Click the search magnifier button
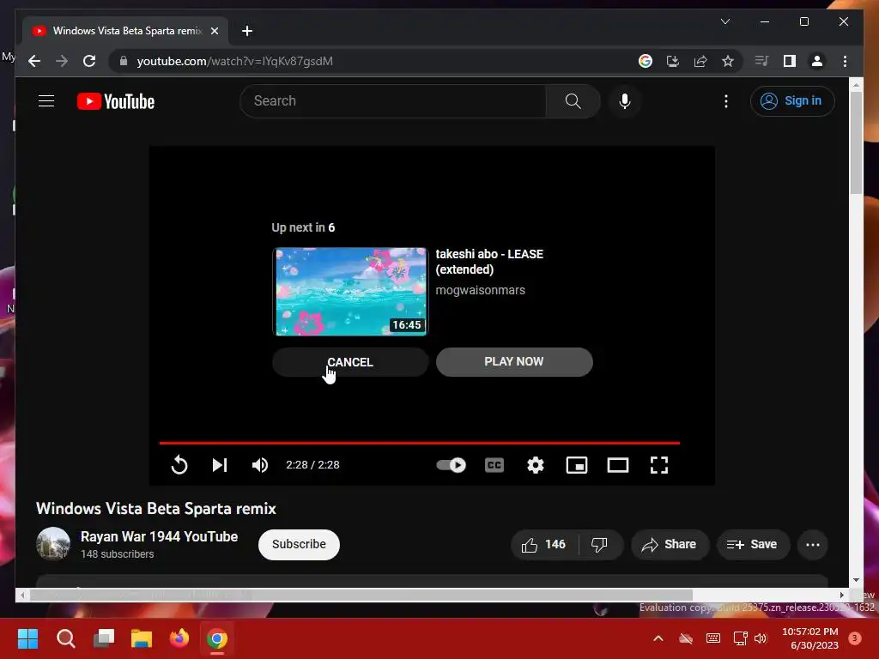The height and width of the screenshot is (659, 879). click(573, 101)
